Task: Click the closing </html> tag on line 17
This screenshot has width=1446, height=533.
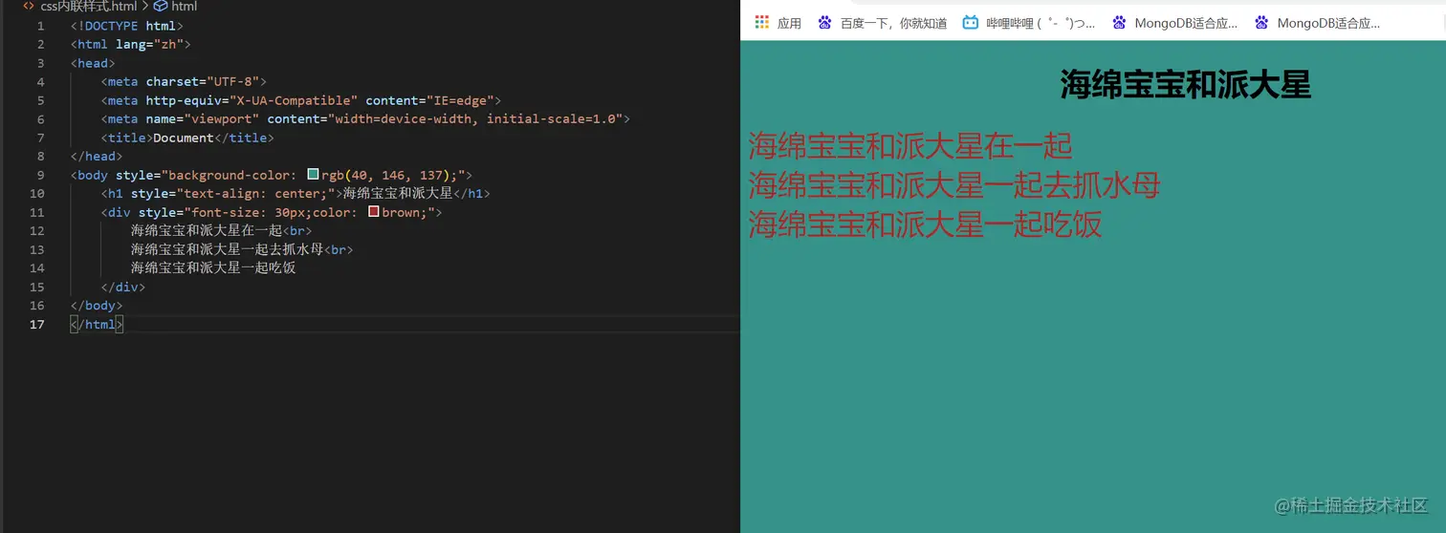Action: [97, 324]
